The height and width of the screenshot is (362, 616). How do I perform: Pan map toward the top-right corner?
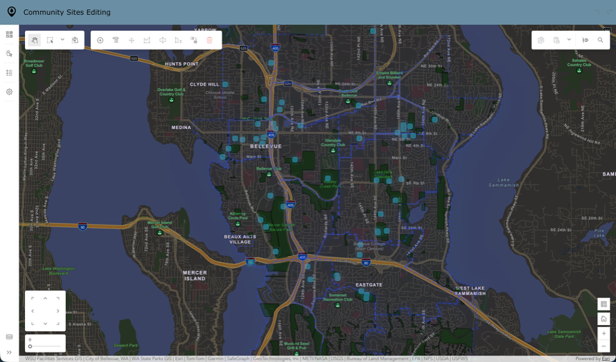click(x=58, y=298)
